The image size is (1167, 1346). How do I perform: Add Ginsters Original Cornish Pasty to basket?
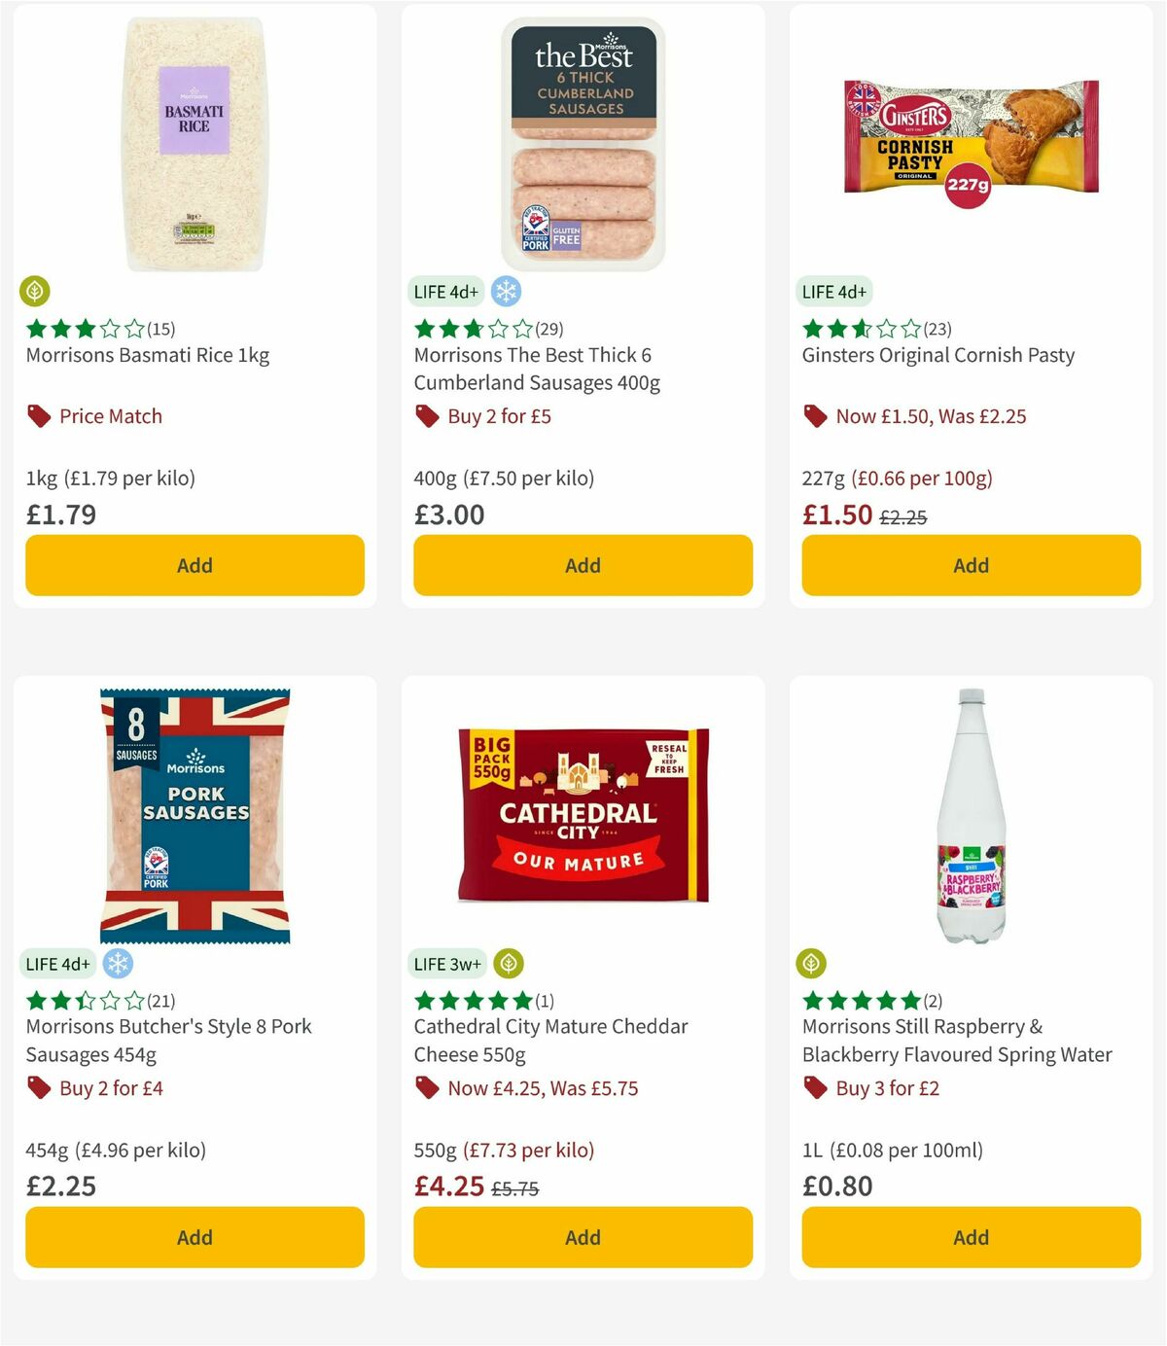[x=971, y=564]
